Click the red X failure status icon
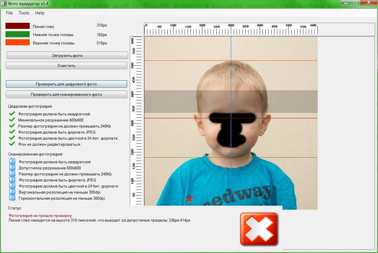Screen dimensions: 378x253 259,229
